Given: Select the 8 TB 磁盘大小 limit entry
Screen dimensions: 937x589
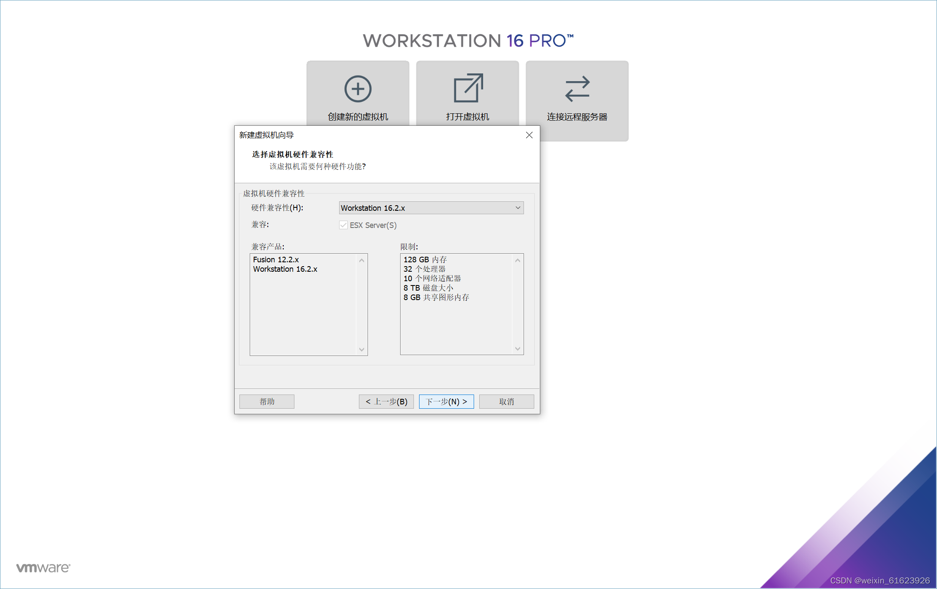Looking at the screenshot, I should pyautogui.click(x=428, y=288).
